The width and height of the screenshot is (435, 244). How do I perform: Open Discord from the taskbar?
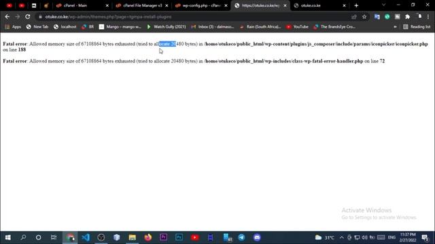[x=257, y=237]
